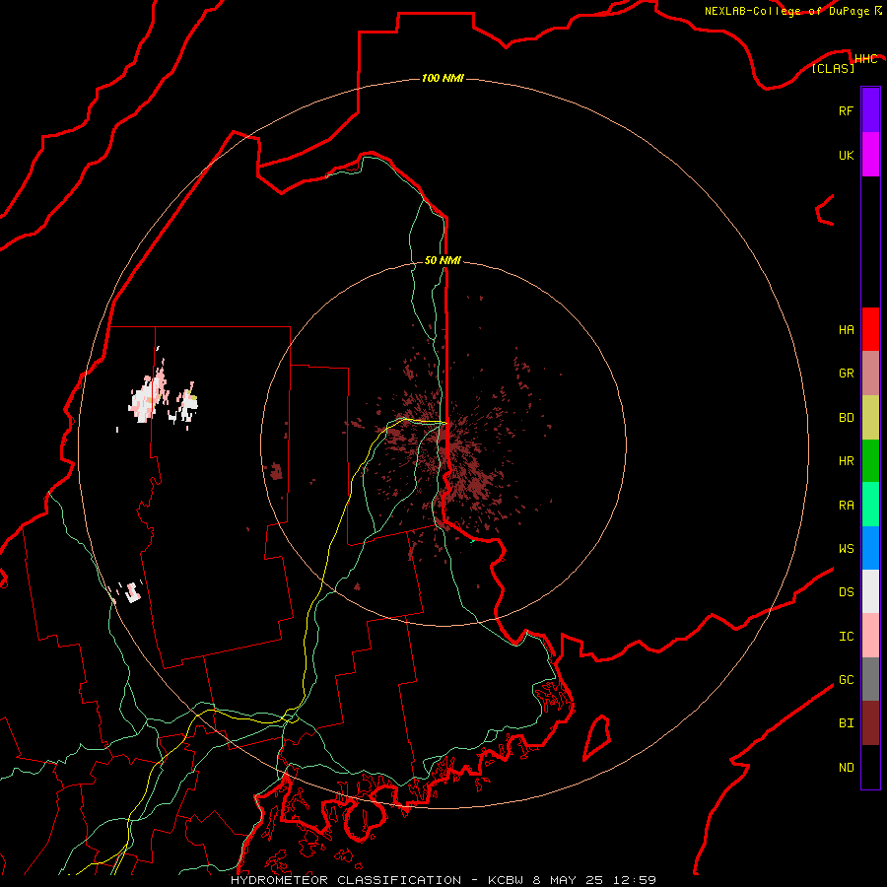The height and width of the screenshot is (887, 887).
Task: Select the BD big drops swatch
Action: (870, 418)
